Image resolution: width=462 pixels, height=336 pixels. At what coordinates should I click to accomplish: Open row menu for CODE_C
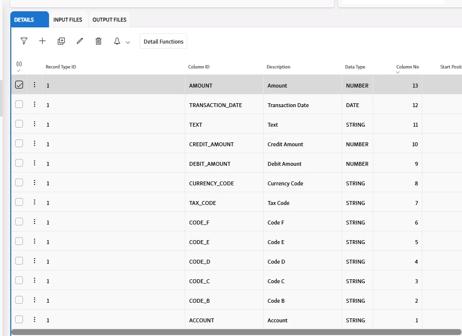tap(34, 280)
